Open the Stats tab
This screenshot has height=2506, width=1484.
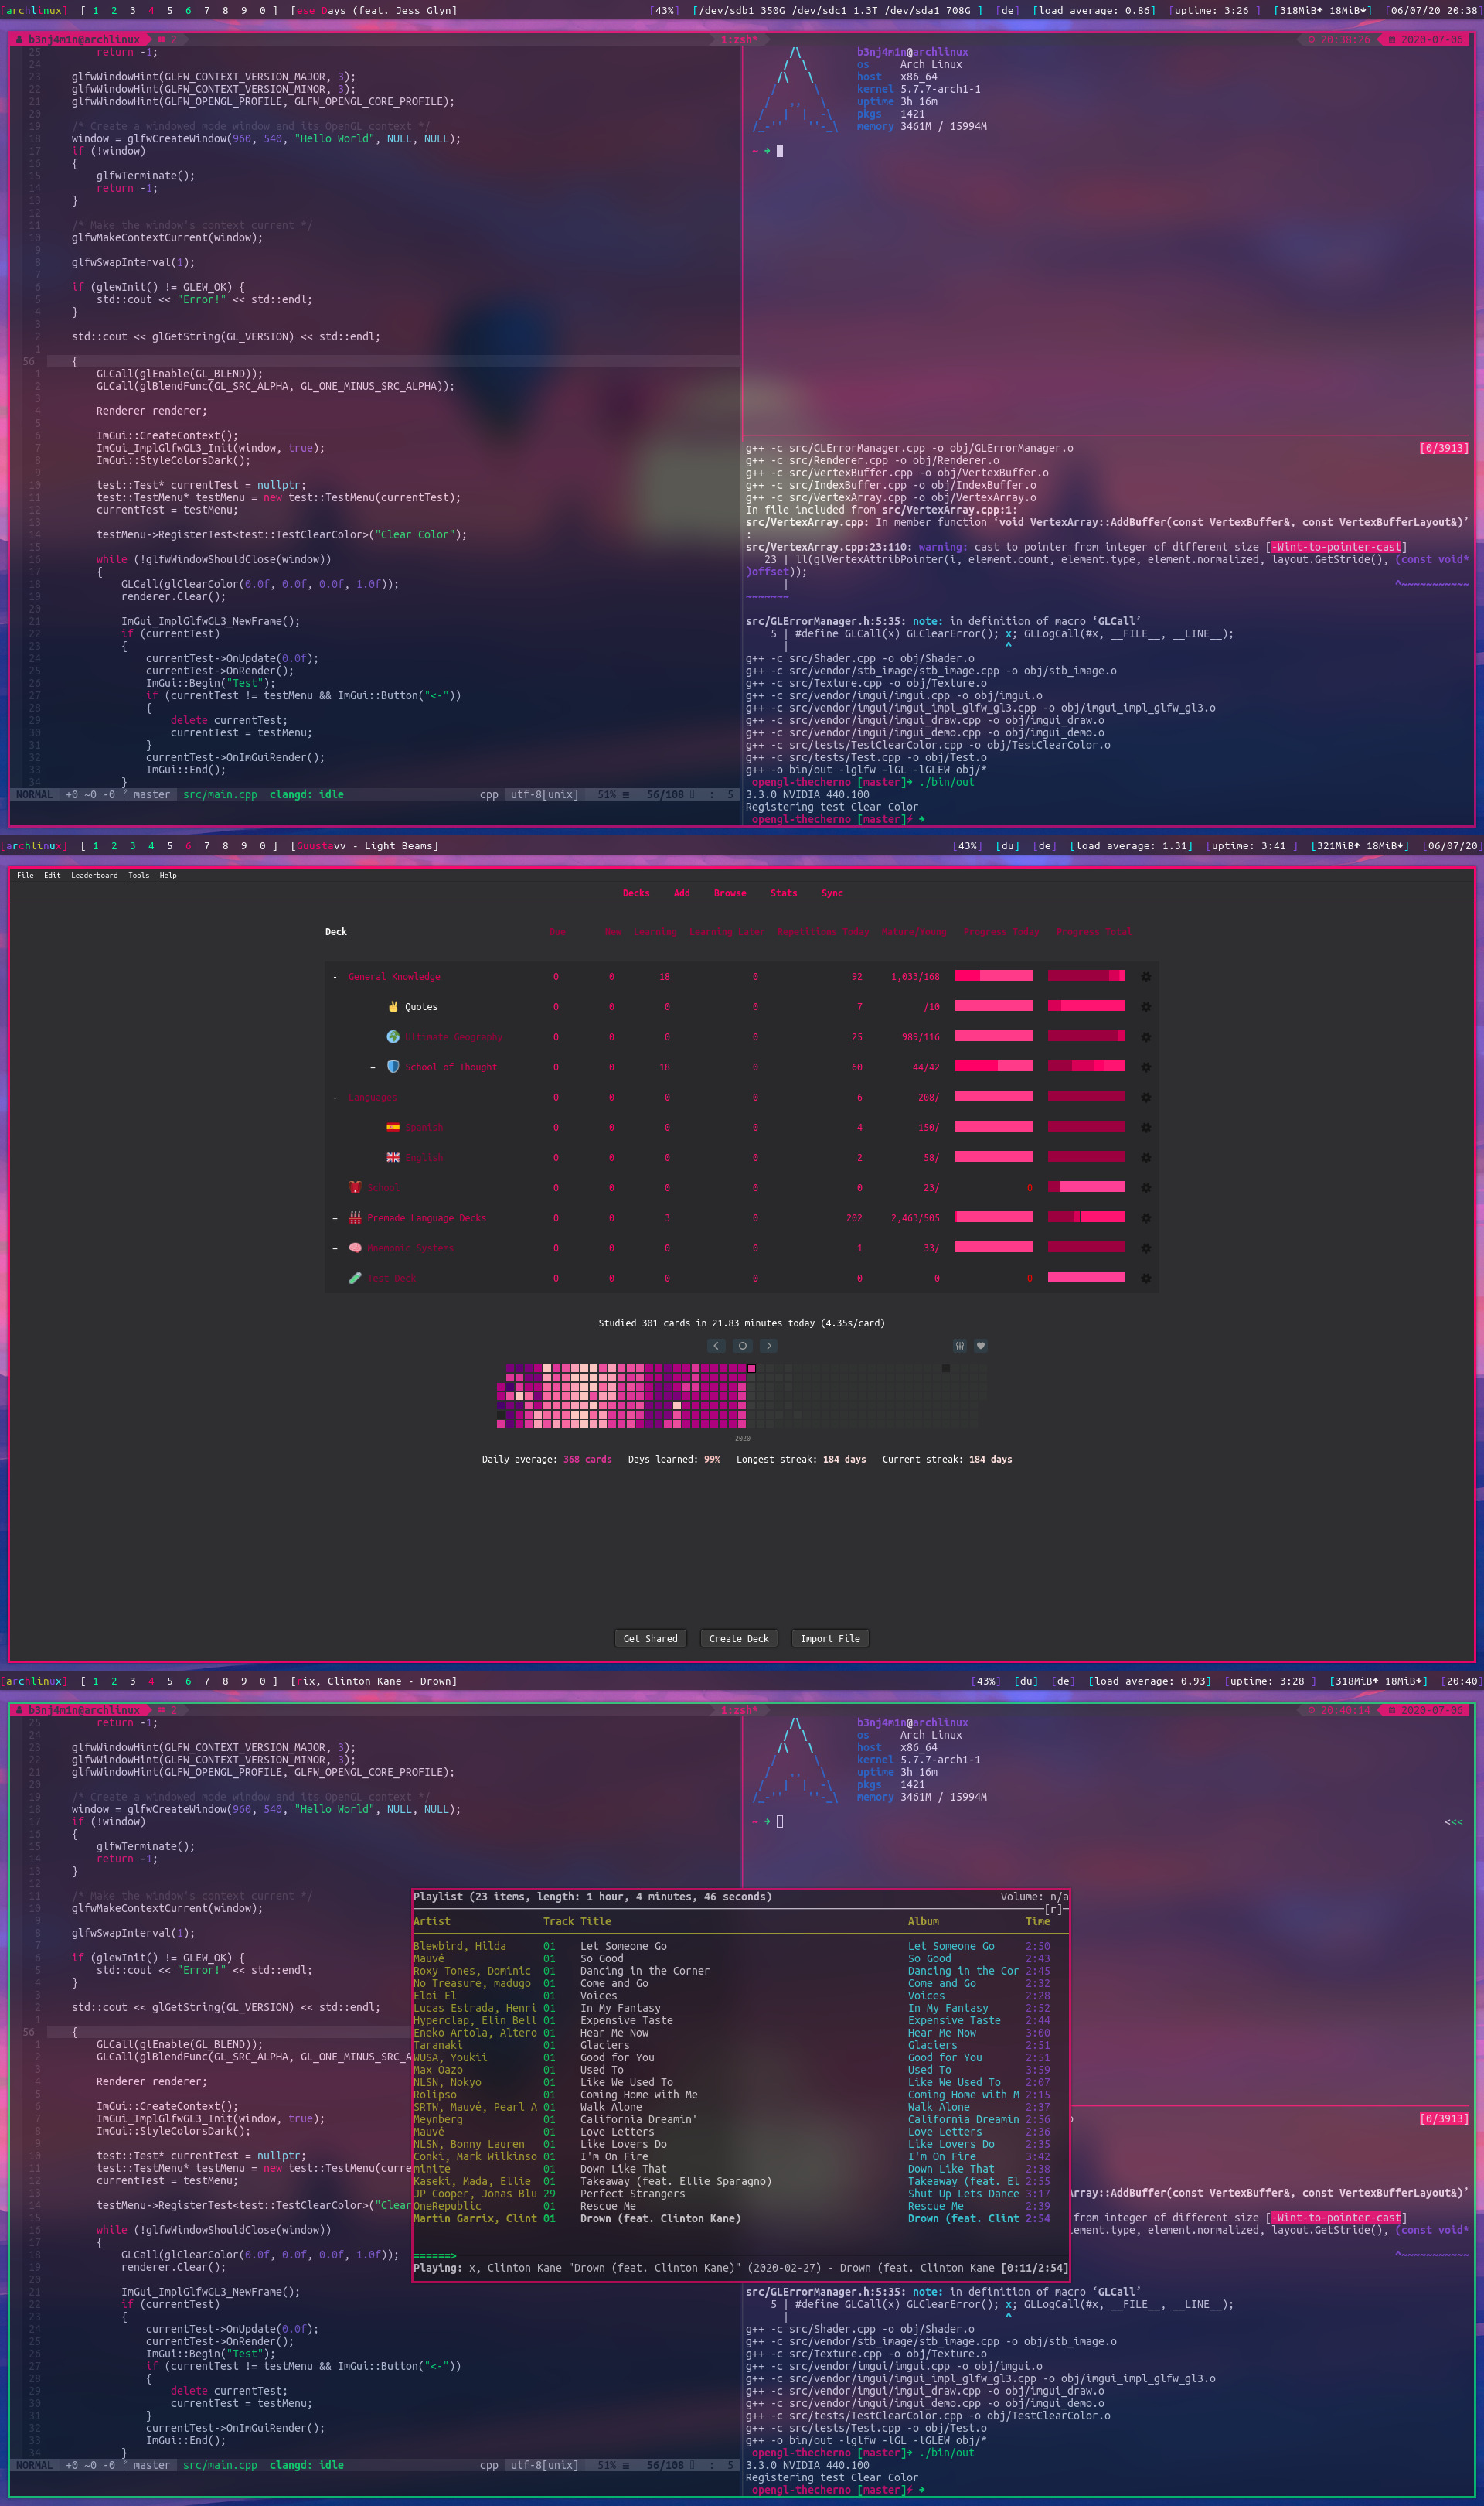pos(784,893)
